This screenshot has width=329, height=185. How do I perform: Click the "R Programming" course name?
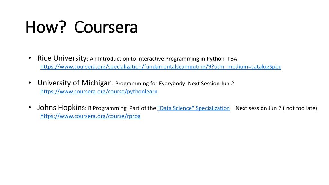tap(107, 108)
